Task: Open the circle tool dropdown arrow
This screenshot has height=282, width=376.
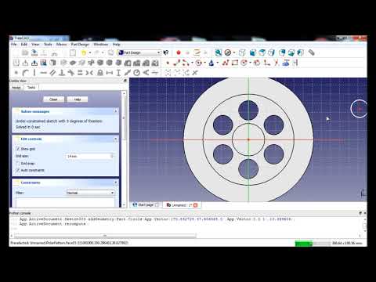Action: tap(205, 63)
